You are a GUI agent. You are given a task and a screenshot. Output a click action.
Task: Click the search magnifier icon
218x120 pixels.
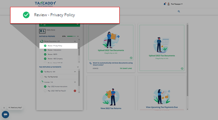[x=179, y=11]
